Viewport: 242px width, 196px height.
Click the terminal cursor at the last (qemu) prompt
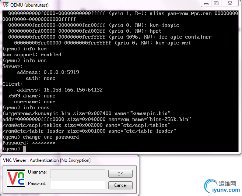[25, 149]
